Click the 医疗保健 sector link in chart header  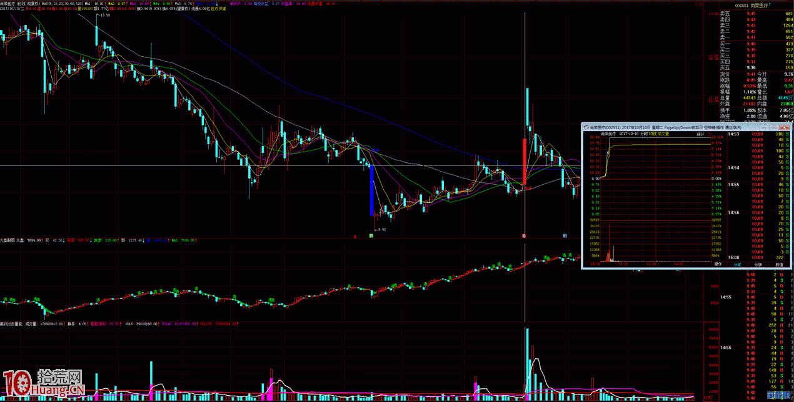tap(219, 9)
